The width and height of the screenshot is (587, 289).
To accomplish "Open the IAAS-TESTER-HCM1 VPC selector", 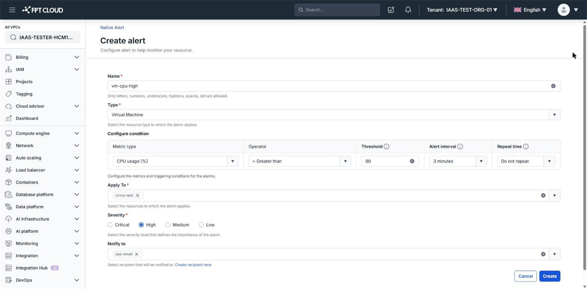I will 43,37.
